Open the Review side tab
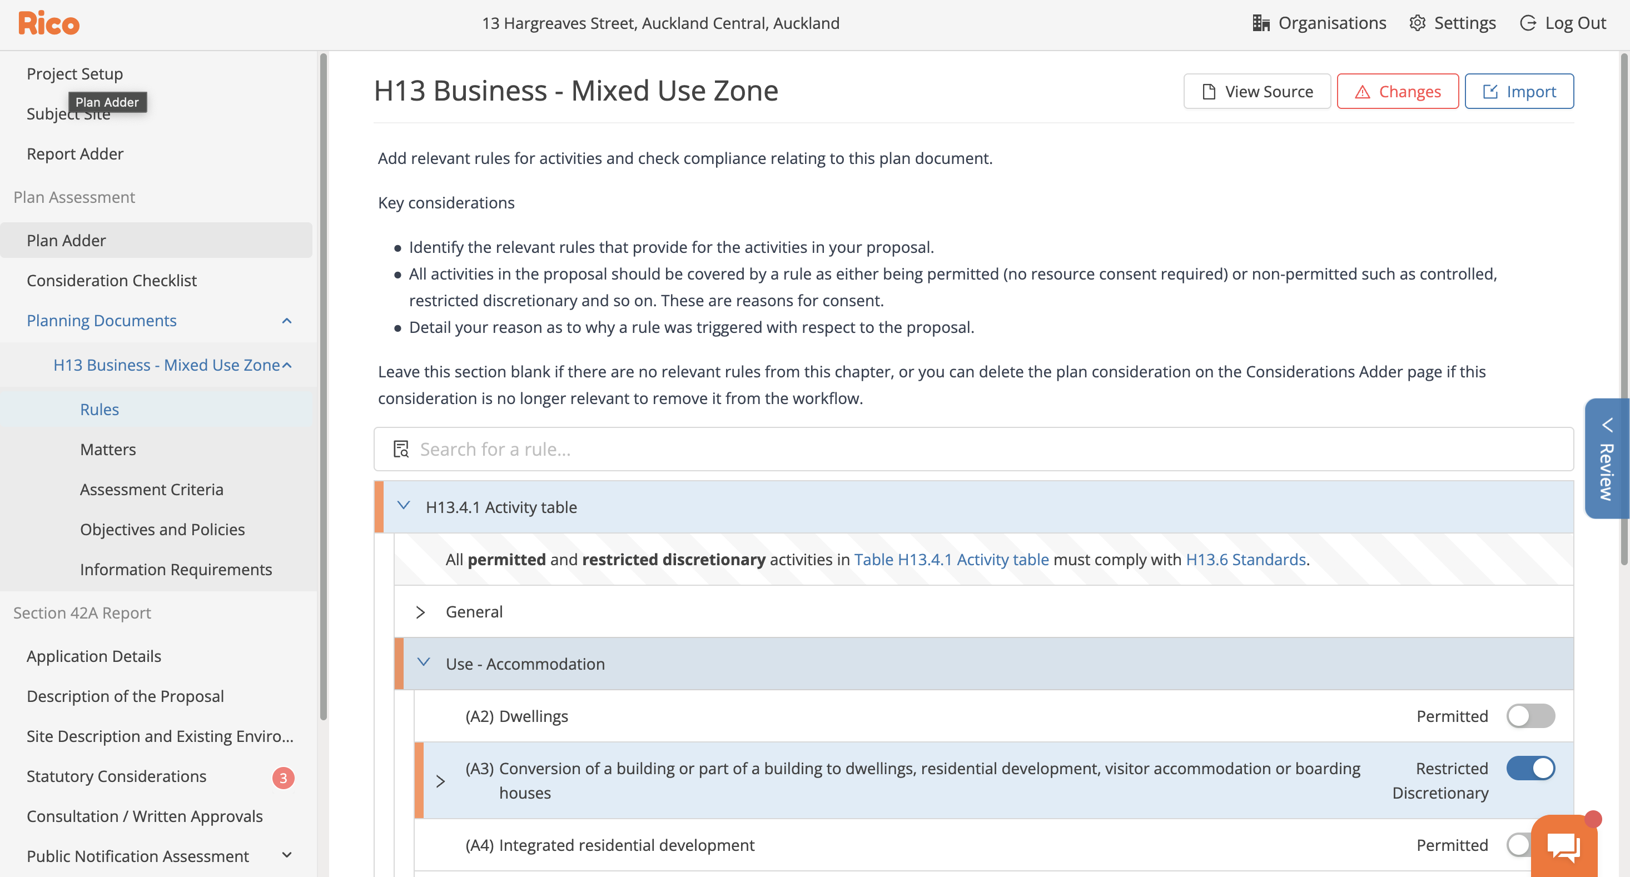 coord(1607,458)
